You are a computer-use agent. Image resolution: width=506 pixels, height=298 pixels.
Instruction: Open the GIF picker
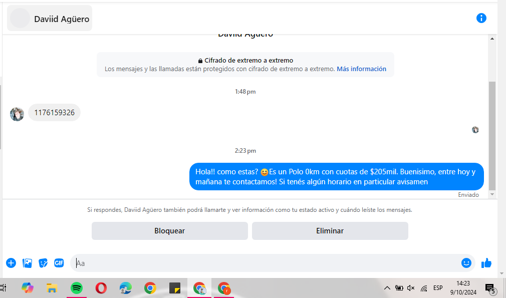(x=59, y=263)
